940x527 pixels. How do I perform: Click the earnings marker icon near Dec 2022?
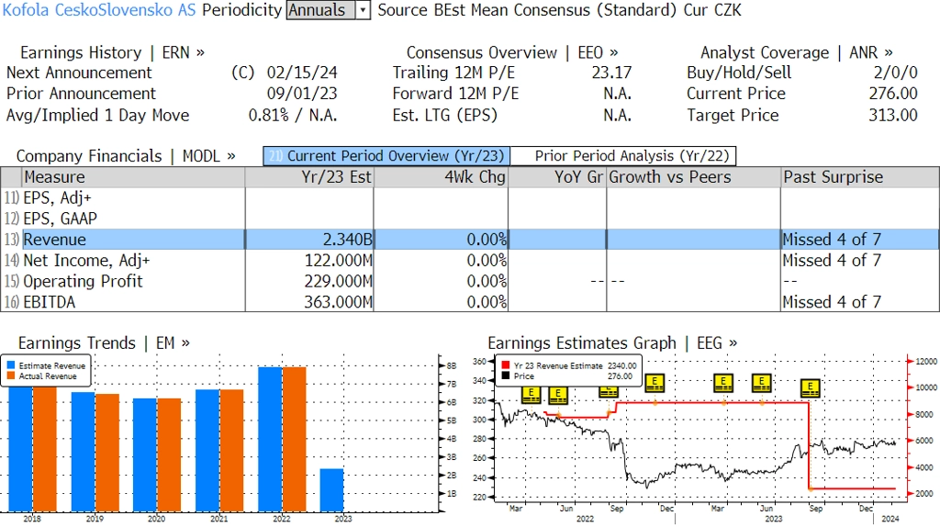[x=655, y=383]
